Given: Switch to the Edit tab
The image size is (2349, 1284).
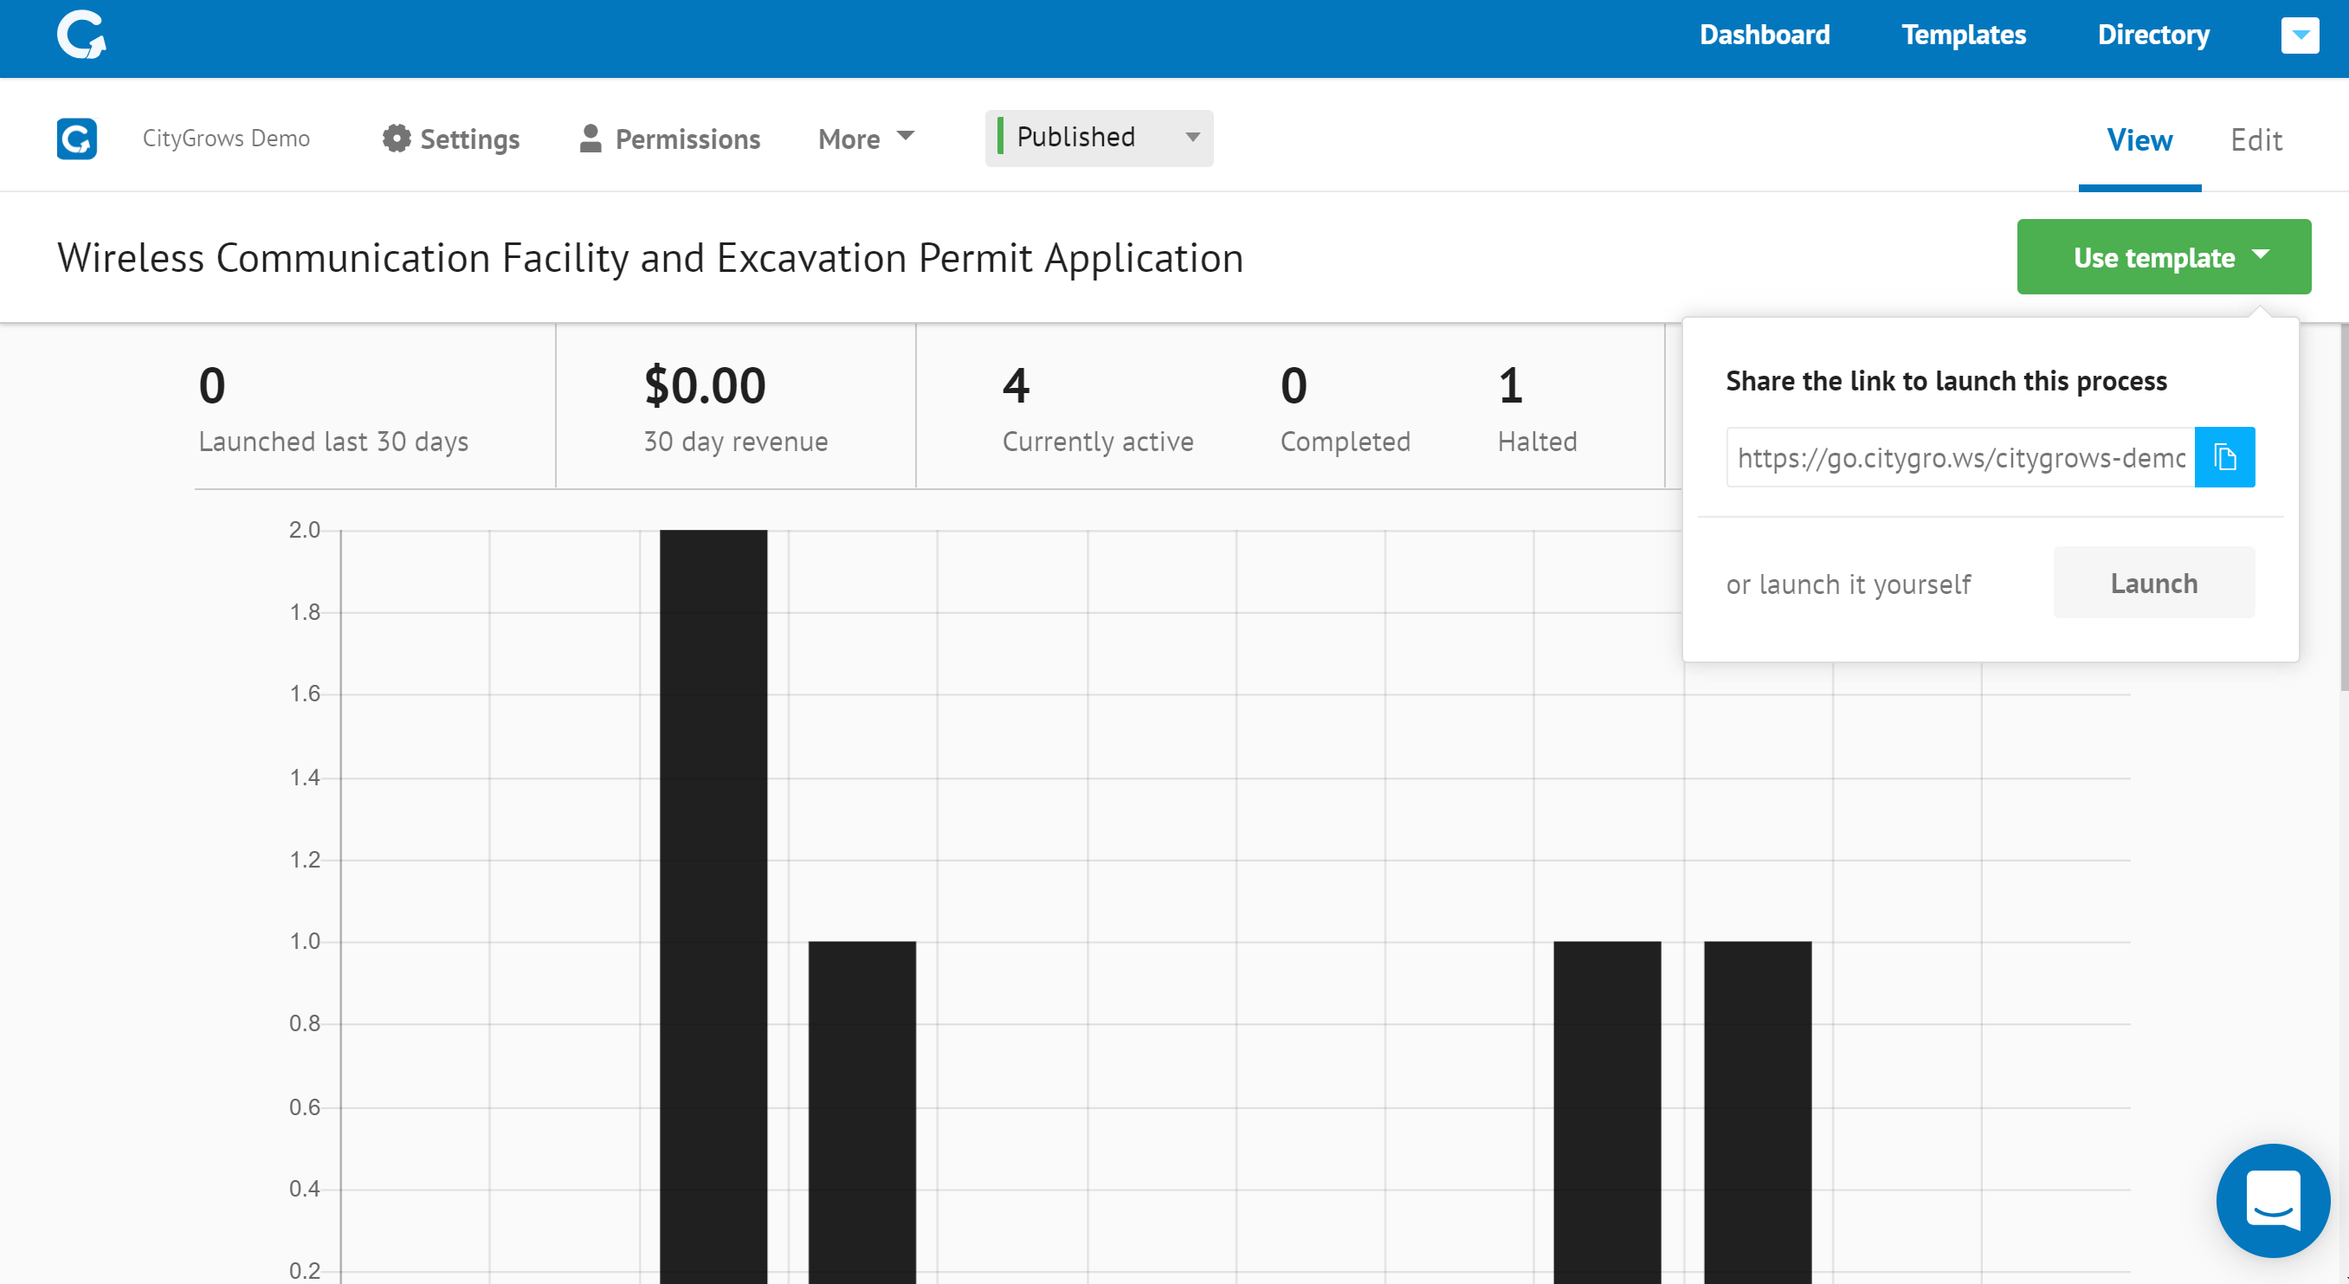Looking at the screenshot, I should coord(2256,140).
